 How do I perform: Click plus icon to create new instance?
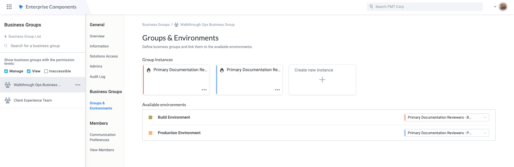[322, 80]
